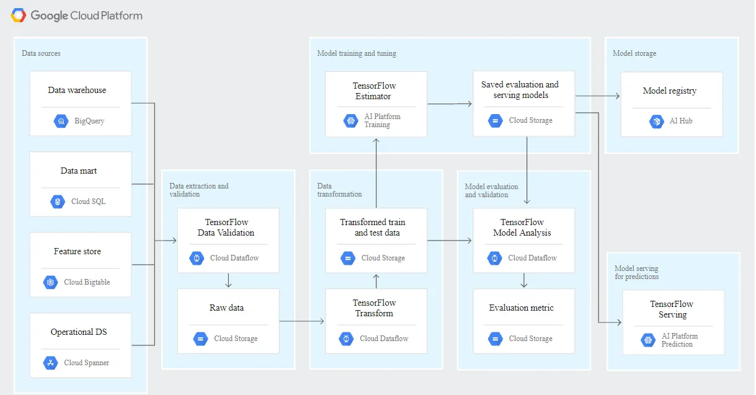Click the Data extraction and validation label
The width and height of the screenshot is (756, 395).
199,190
